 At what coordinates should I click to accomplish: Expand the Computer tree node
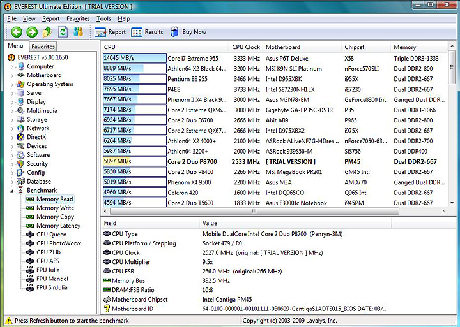tap(12, 66)
